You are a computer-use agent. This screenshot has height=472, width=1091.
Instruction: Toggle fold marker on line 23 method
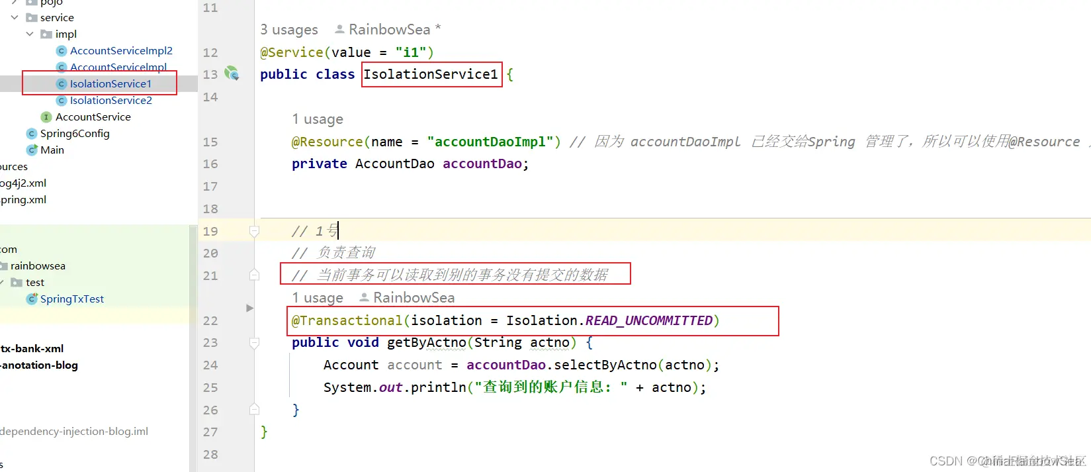click(254, 343)
